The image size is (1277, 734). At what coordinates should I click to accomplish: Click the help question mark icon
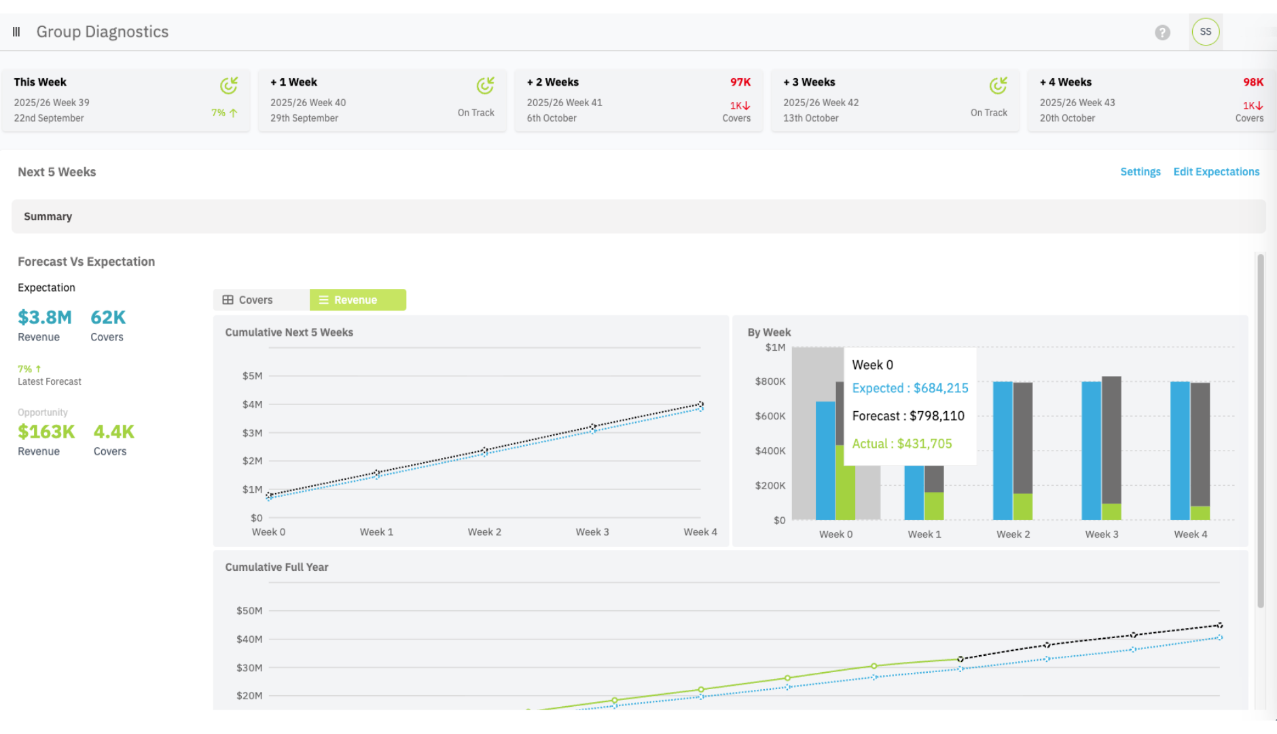1162,33
